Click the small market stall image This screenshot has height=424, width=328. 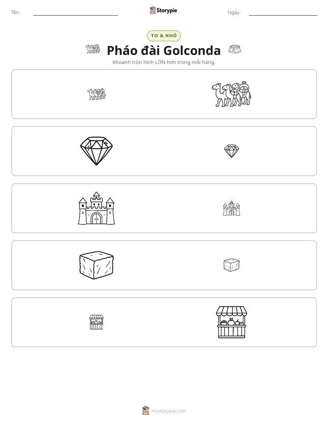point(96,322)
